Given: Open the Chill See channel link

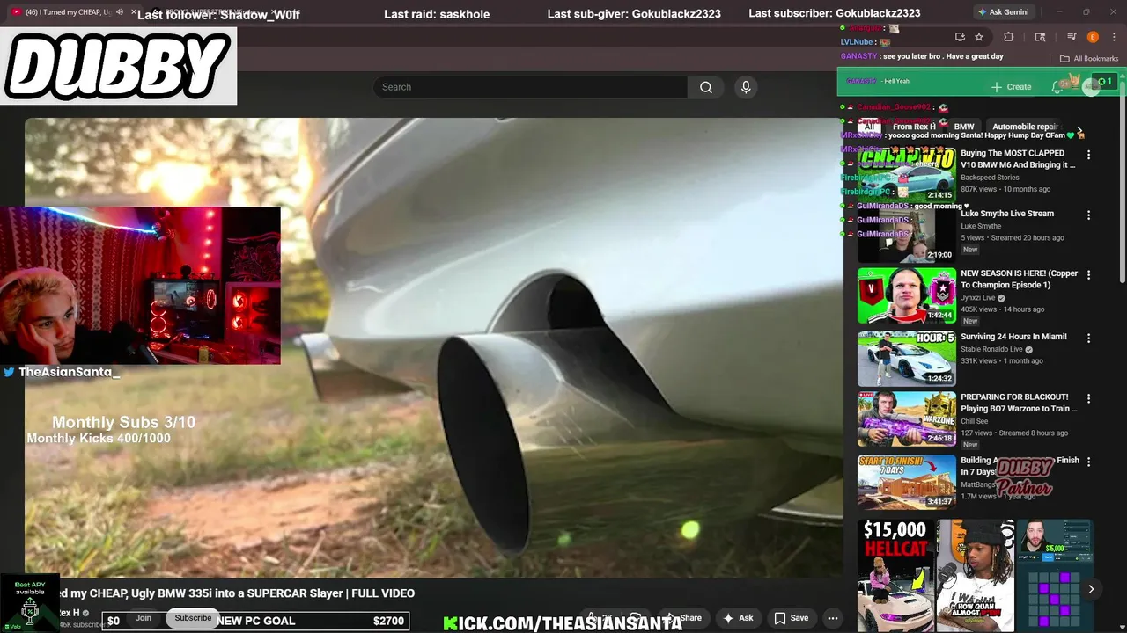Looking at the screenshot, I should 976,421.
